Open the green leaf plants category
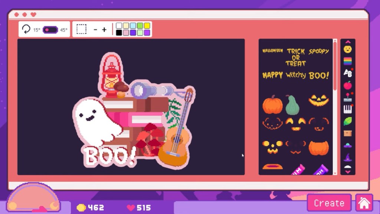Viewport: 380px width, 214px height. pyautogui.click(x=348, y=121)
